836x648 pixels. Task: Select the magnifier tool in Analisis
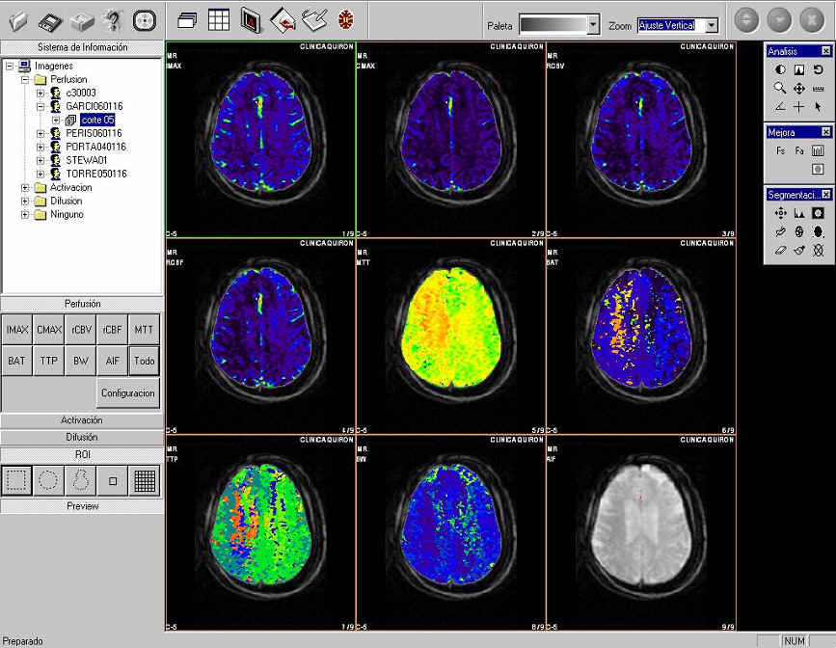pos(780,88)
